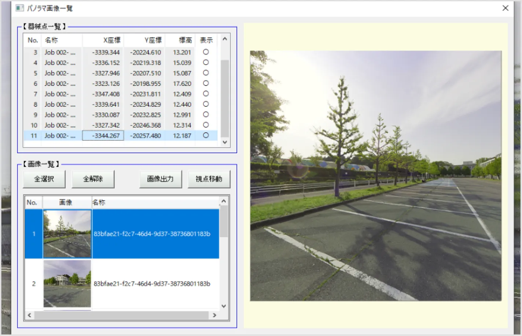522x336 pixels.
Task: Toggle display radio for row No. 9
Action: [206, 114]
